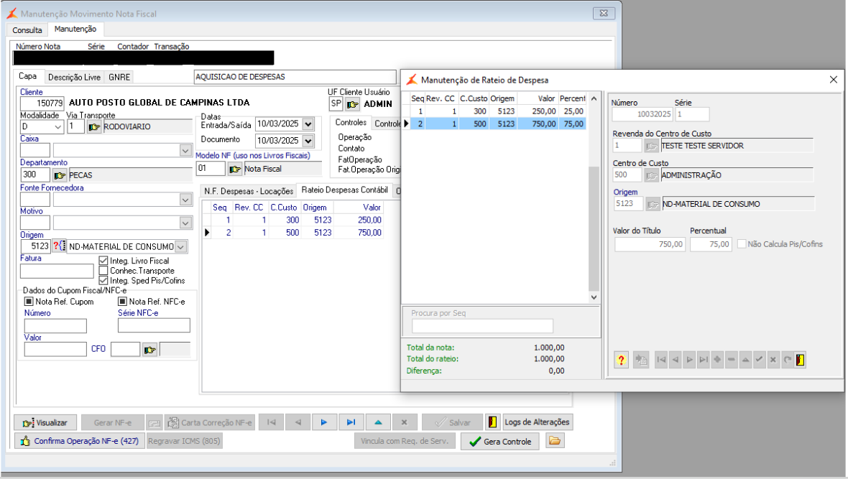
Task: Jump to last record in Rateio de Despesa toolbar
Action: click(703, 360)
